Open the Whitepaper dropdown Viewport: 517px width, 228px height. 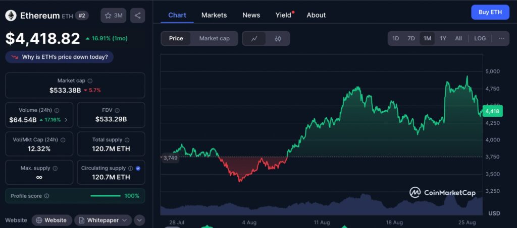(103, 220)
